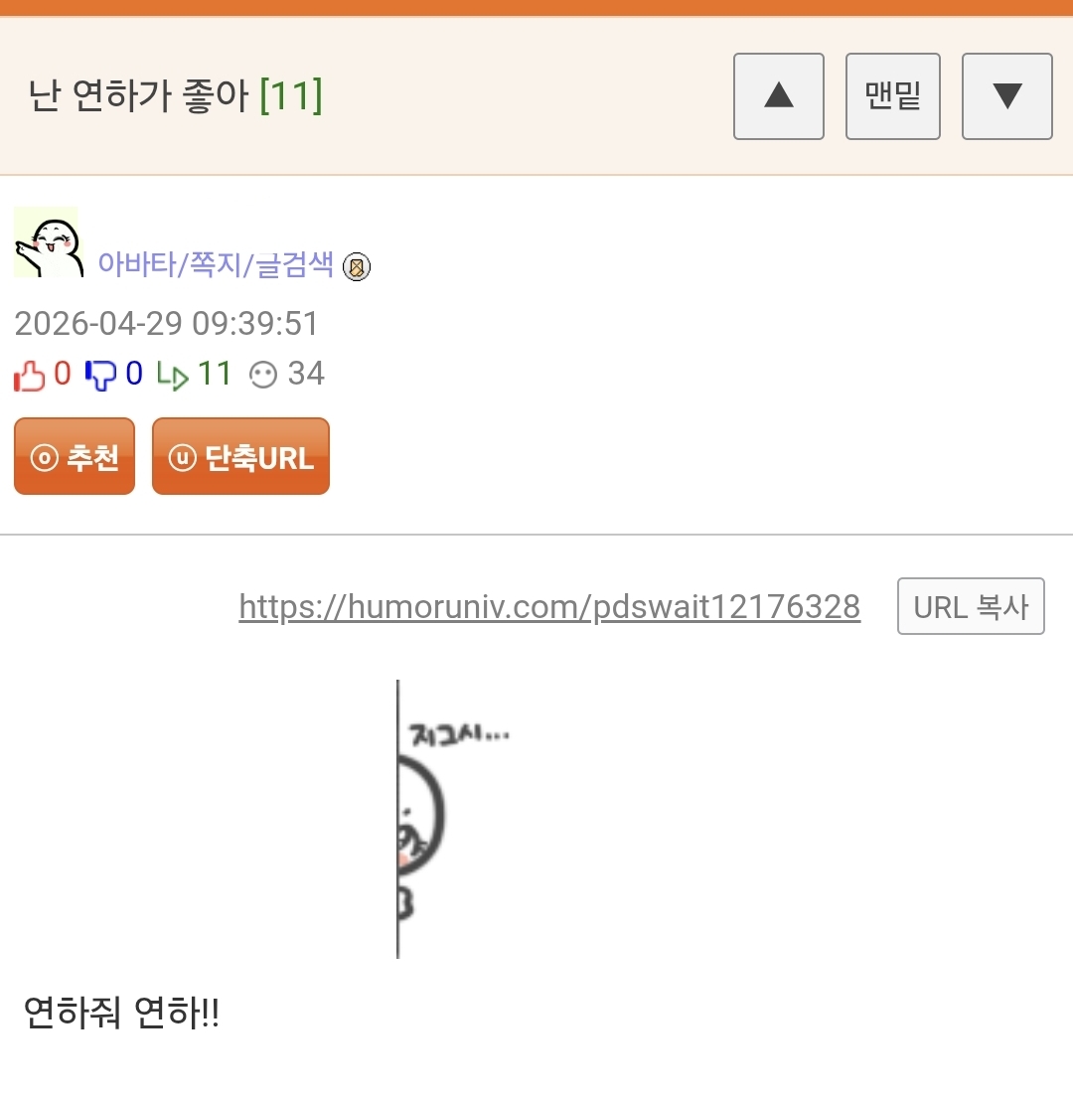This screenshot has height=1097, width=1073.
Task: Click the blue thumbs-down icon
Action: (x=100, y=375)
